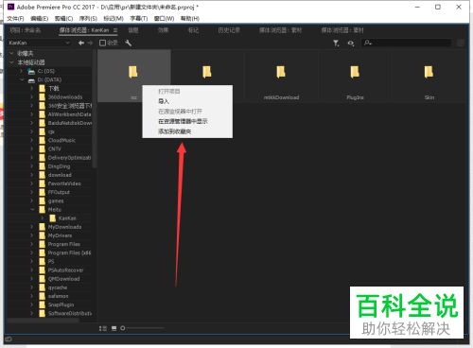Adjust the thumbnail zoom slider handle
The width and height of the screenshot is (473, 348).
pyautogui.click(x=123, y=328)
